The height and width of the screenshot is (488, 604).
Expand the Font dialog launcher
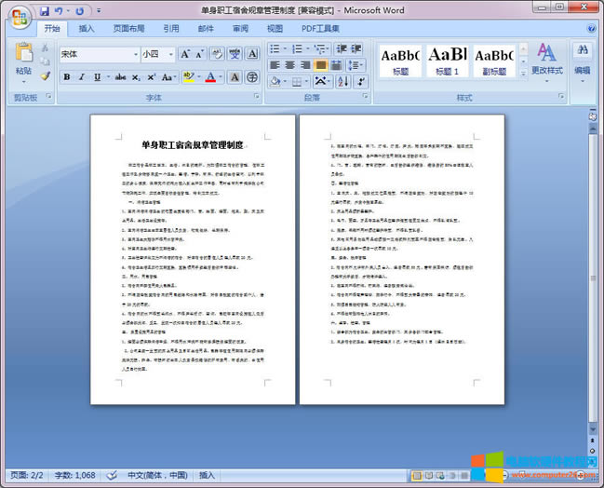(258, 97)
